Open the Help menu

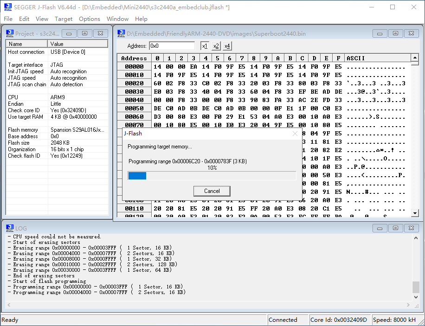(x=141, y=19)
